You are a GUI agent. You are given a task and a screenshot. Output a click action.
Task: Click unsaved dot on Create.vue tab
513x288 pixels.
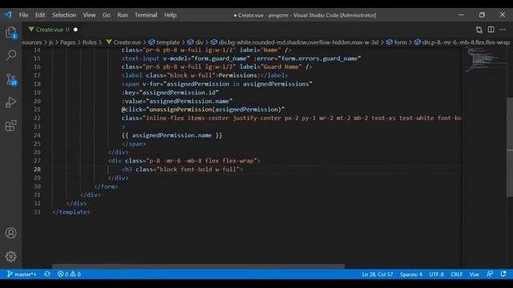pos(75,30)
